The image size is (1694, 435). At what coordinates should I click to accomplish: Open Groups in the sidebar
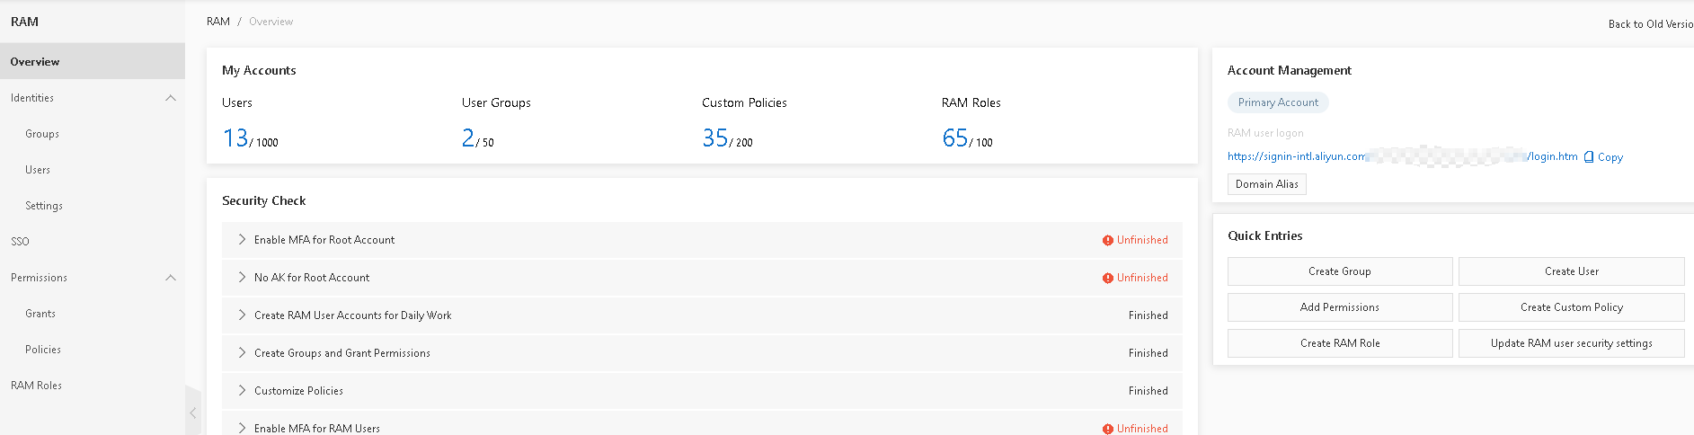(x=42, y=134)
